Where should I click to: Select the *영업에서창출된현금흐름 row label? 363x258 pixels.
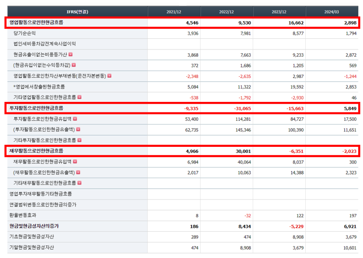coord(39,87)
